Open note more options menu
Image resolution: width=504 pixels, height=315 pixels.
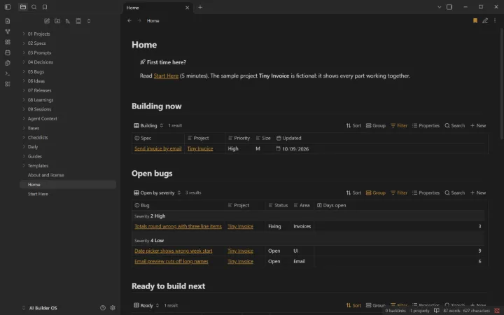[x=495, y=20]
